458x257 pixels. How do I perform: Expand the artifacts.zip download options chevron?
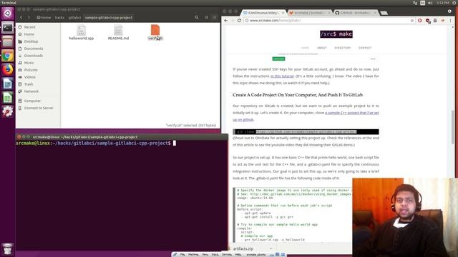[271, 248]
